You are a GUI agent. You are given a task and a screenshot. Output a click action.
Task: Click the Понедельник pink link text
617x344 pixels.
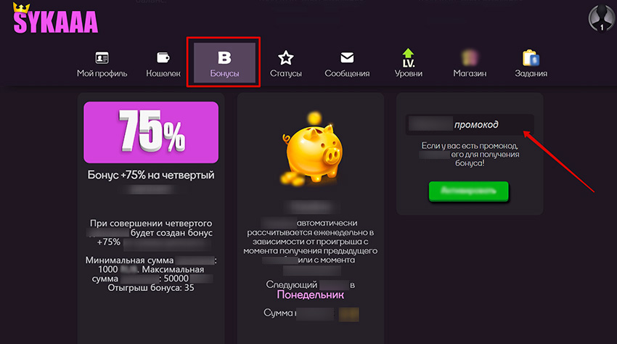[311, 295]
